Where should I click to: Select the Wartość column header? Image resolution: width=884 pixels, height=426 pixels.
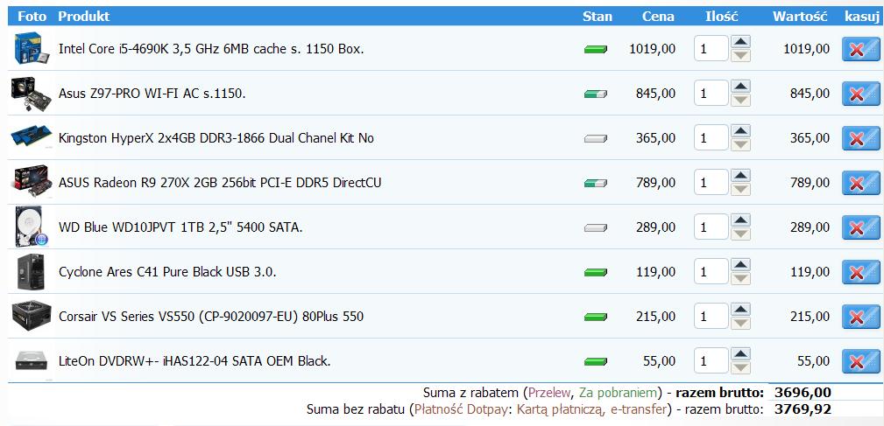[800, 17]
